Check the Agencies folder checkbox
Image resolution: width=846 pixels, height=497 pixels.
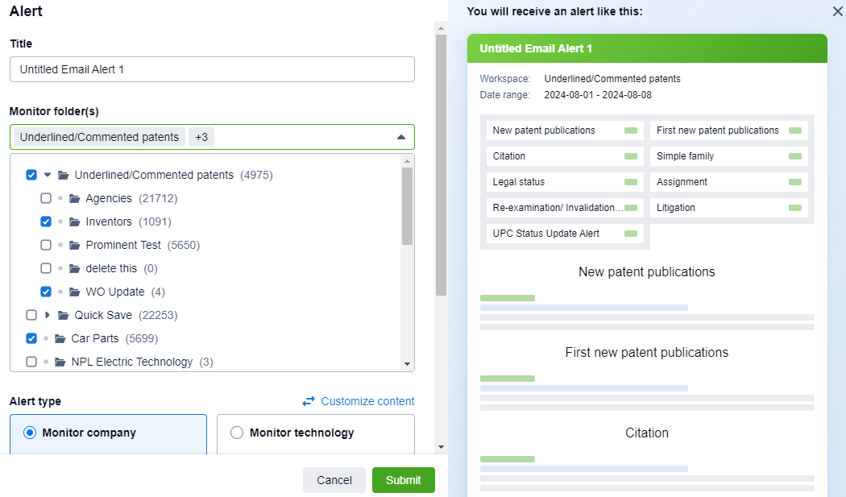click(x=46, y=198)
